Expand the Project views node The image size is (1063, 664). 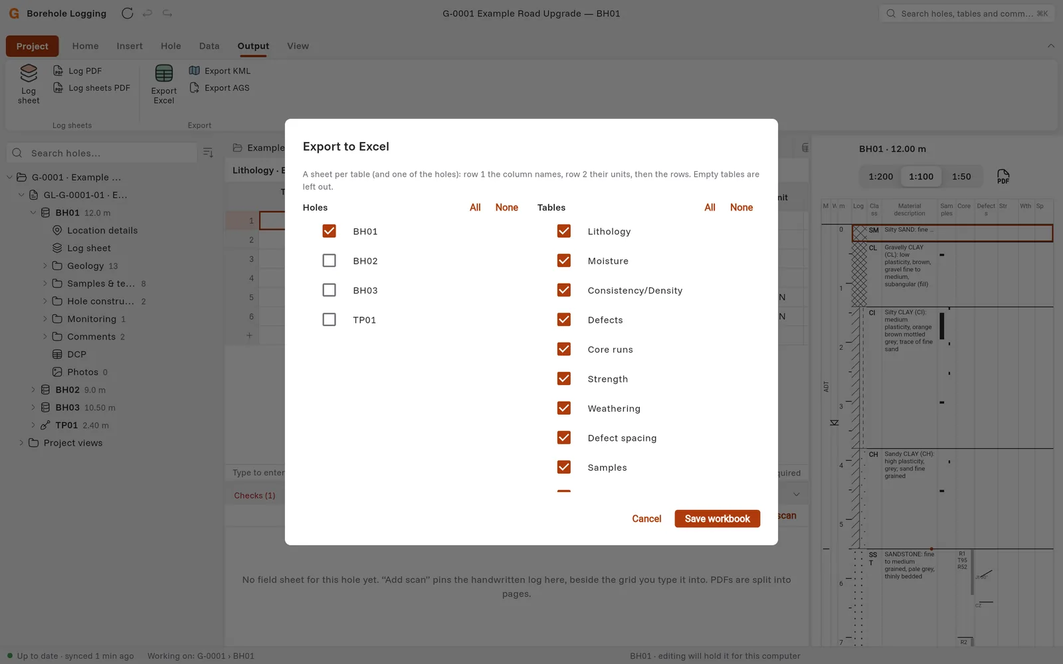pos(21,443)
